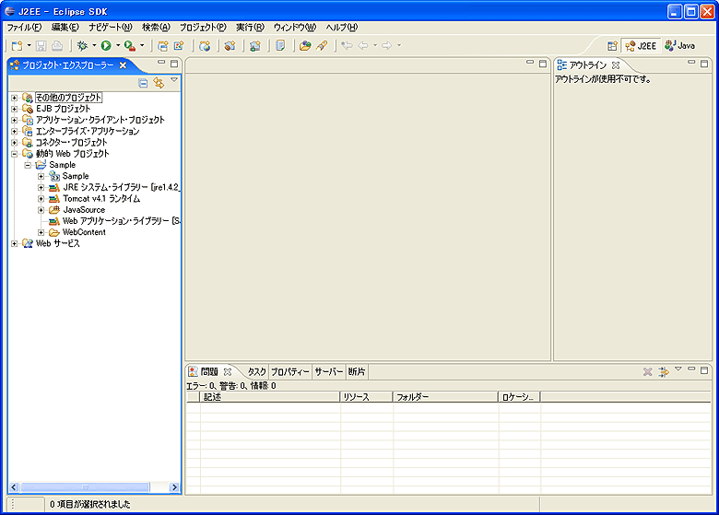719x515 pixels.
Task: Expand the WebContent folder node
Action: pyautogui.click(x=41, y=232)
